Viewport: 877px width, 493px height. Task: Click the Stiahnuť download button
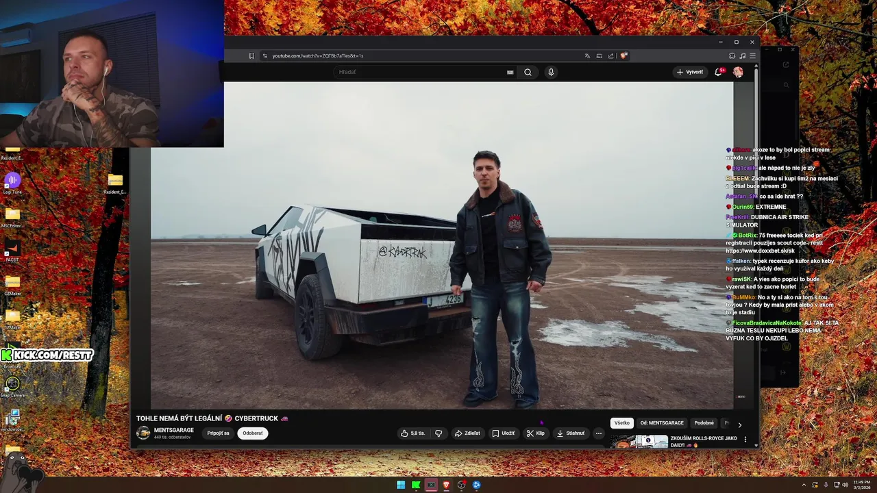point(570,433)
